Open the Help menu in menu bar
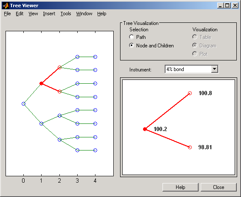The image size is (241, 197). pos(102,14)
